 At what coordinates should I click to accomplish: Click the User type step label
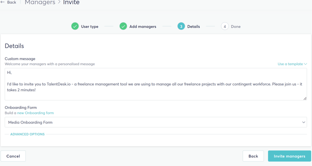[x=89, y=26]
